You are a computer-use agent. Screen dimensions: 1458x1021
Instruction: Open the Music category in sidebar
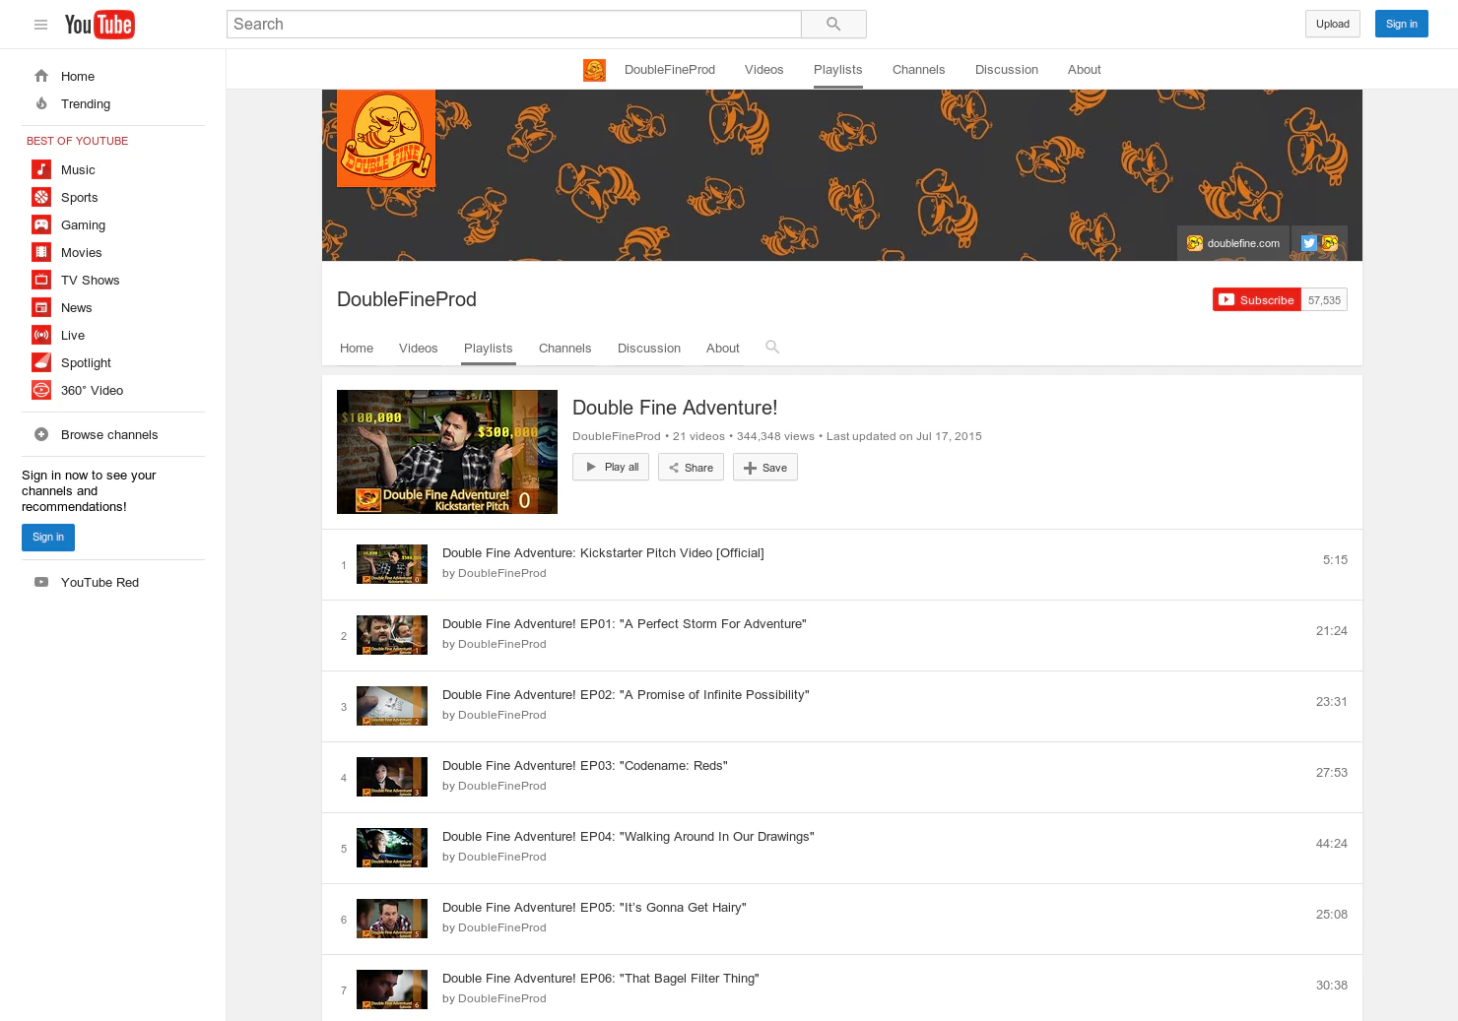[78, 169]
